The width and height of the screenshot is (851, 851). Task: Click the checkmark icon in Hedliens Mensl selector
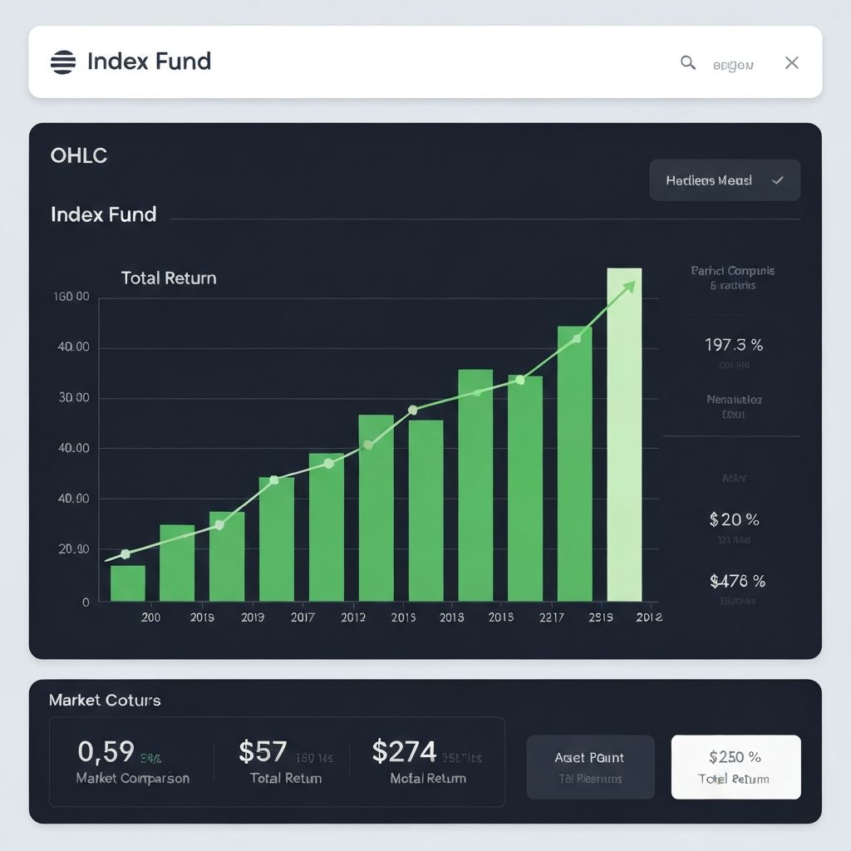(779, 180)
